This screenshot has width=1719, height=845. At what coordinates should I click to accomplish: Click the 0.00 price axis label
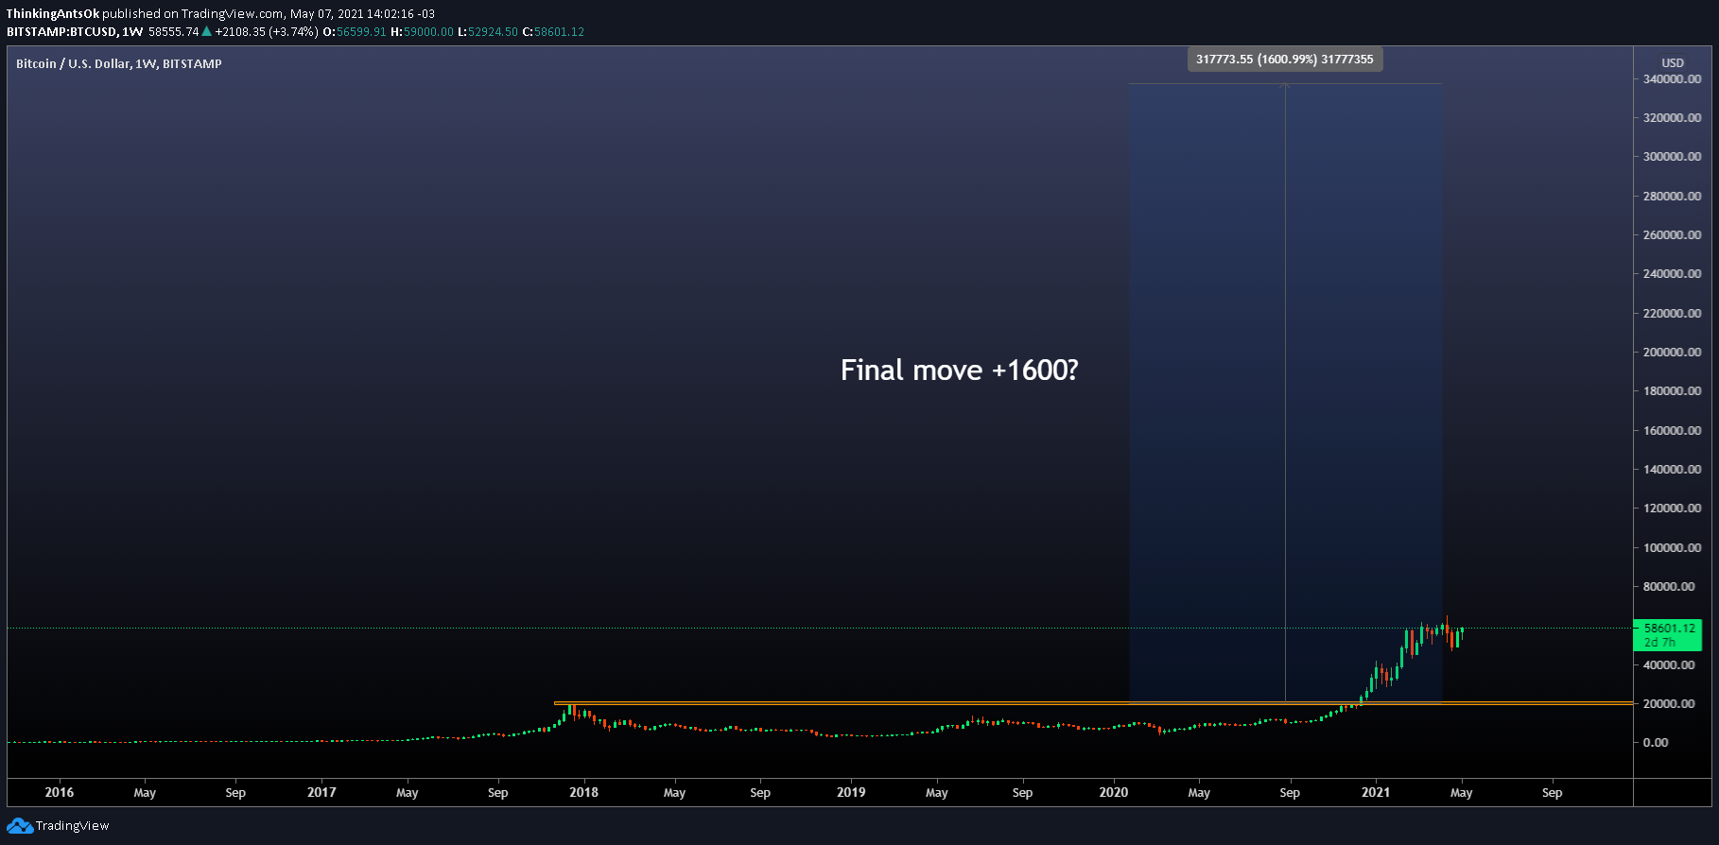[1656, 743]
